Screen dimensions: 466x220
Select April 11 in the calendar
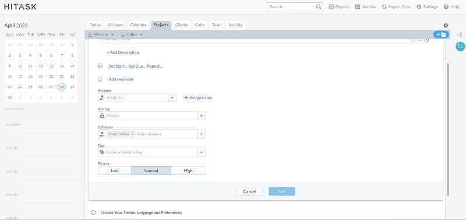point(31,66)
